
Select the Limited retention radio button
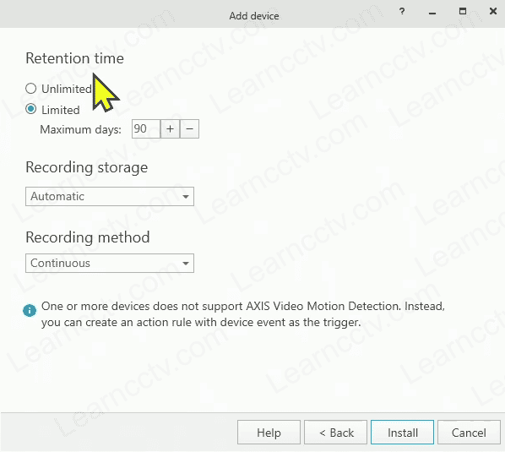click(31, 109)
